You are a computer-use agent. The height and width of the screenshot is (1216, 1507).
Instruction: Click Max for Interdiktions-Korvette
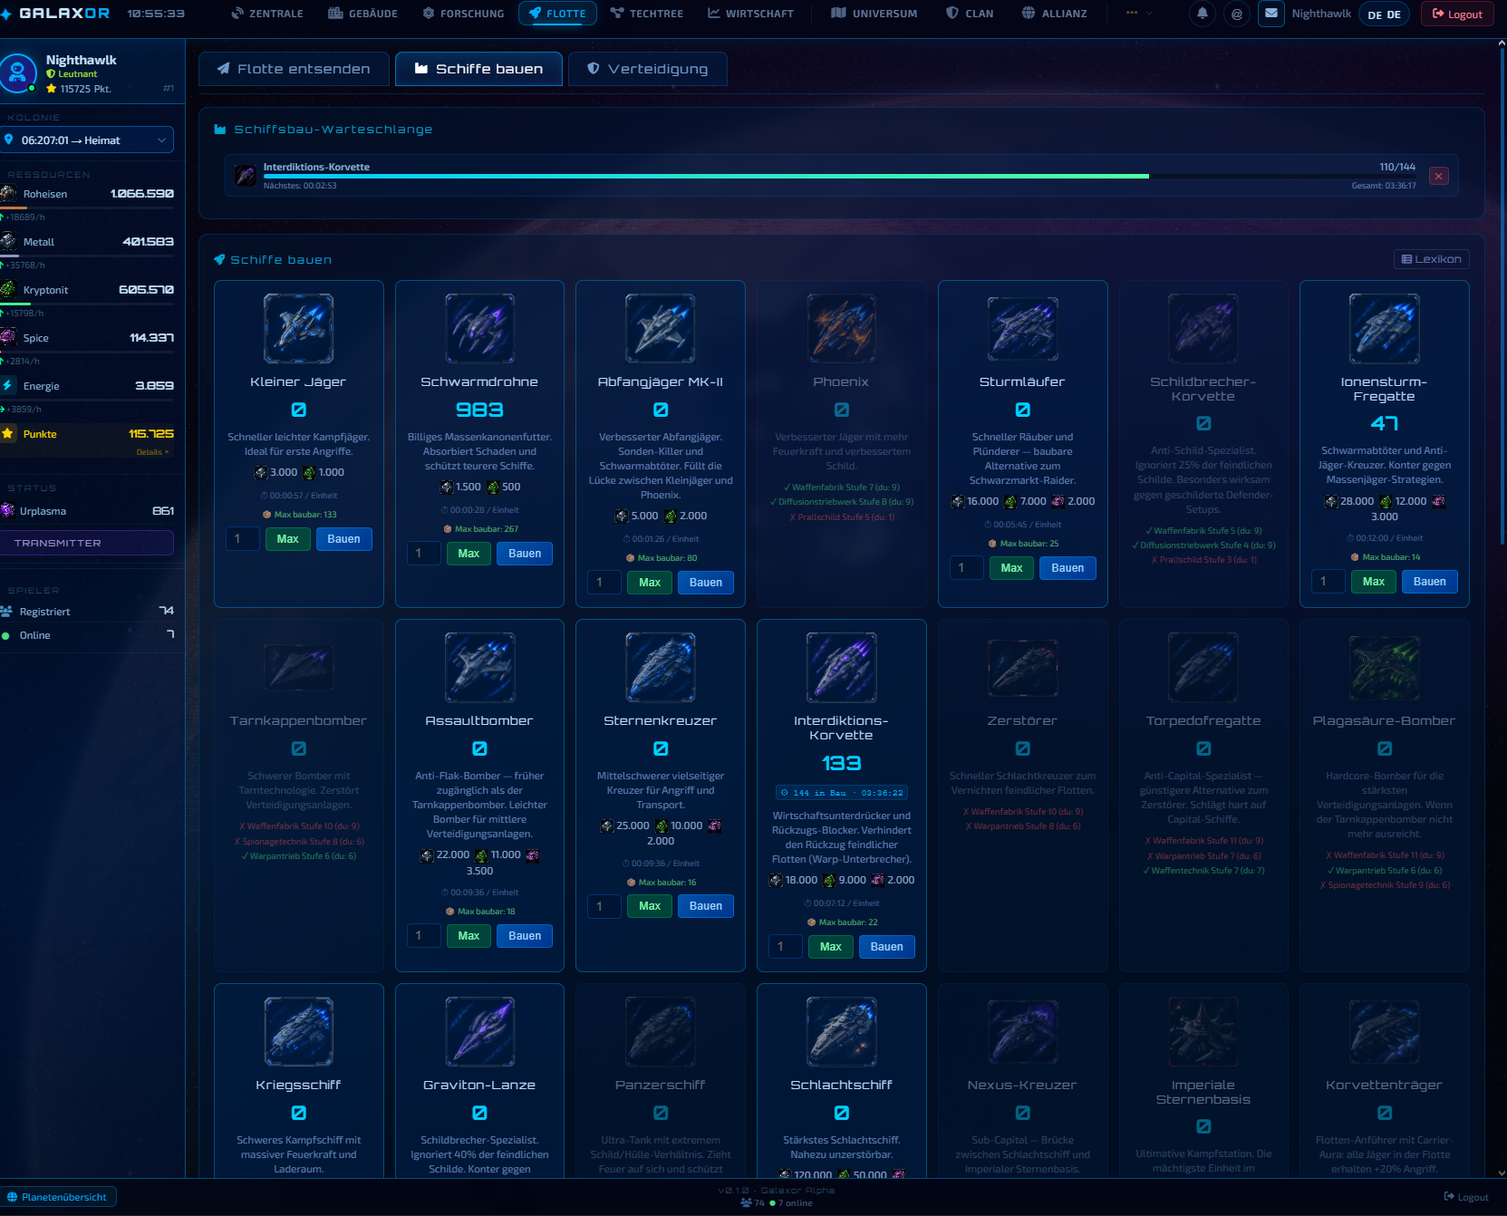coord(830,947)
